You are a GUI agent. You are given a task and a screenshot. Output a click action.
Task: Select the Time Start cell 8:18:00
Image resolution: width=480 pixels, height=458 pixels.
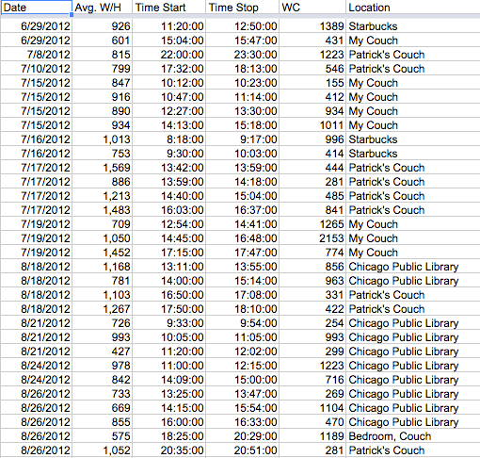[x=168, y=139]
